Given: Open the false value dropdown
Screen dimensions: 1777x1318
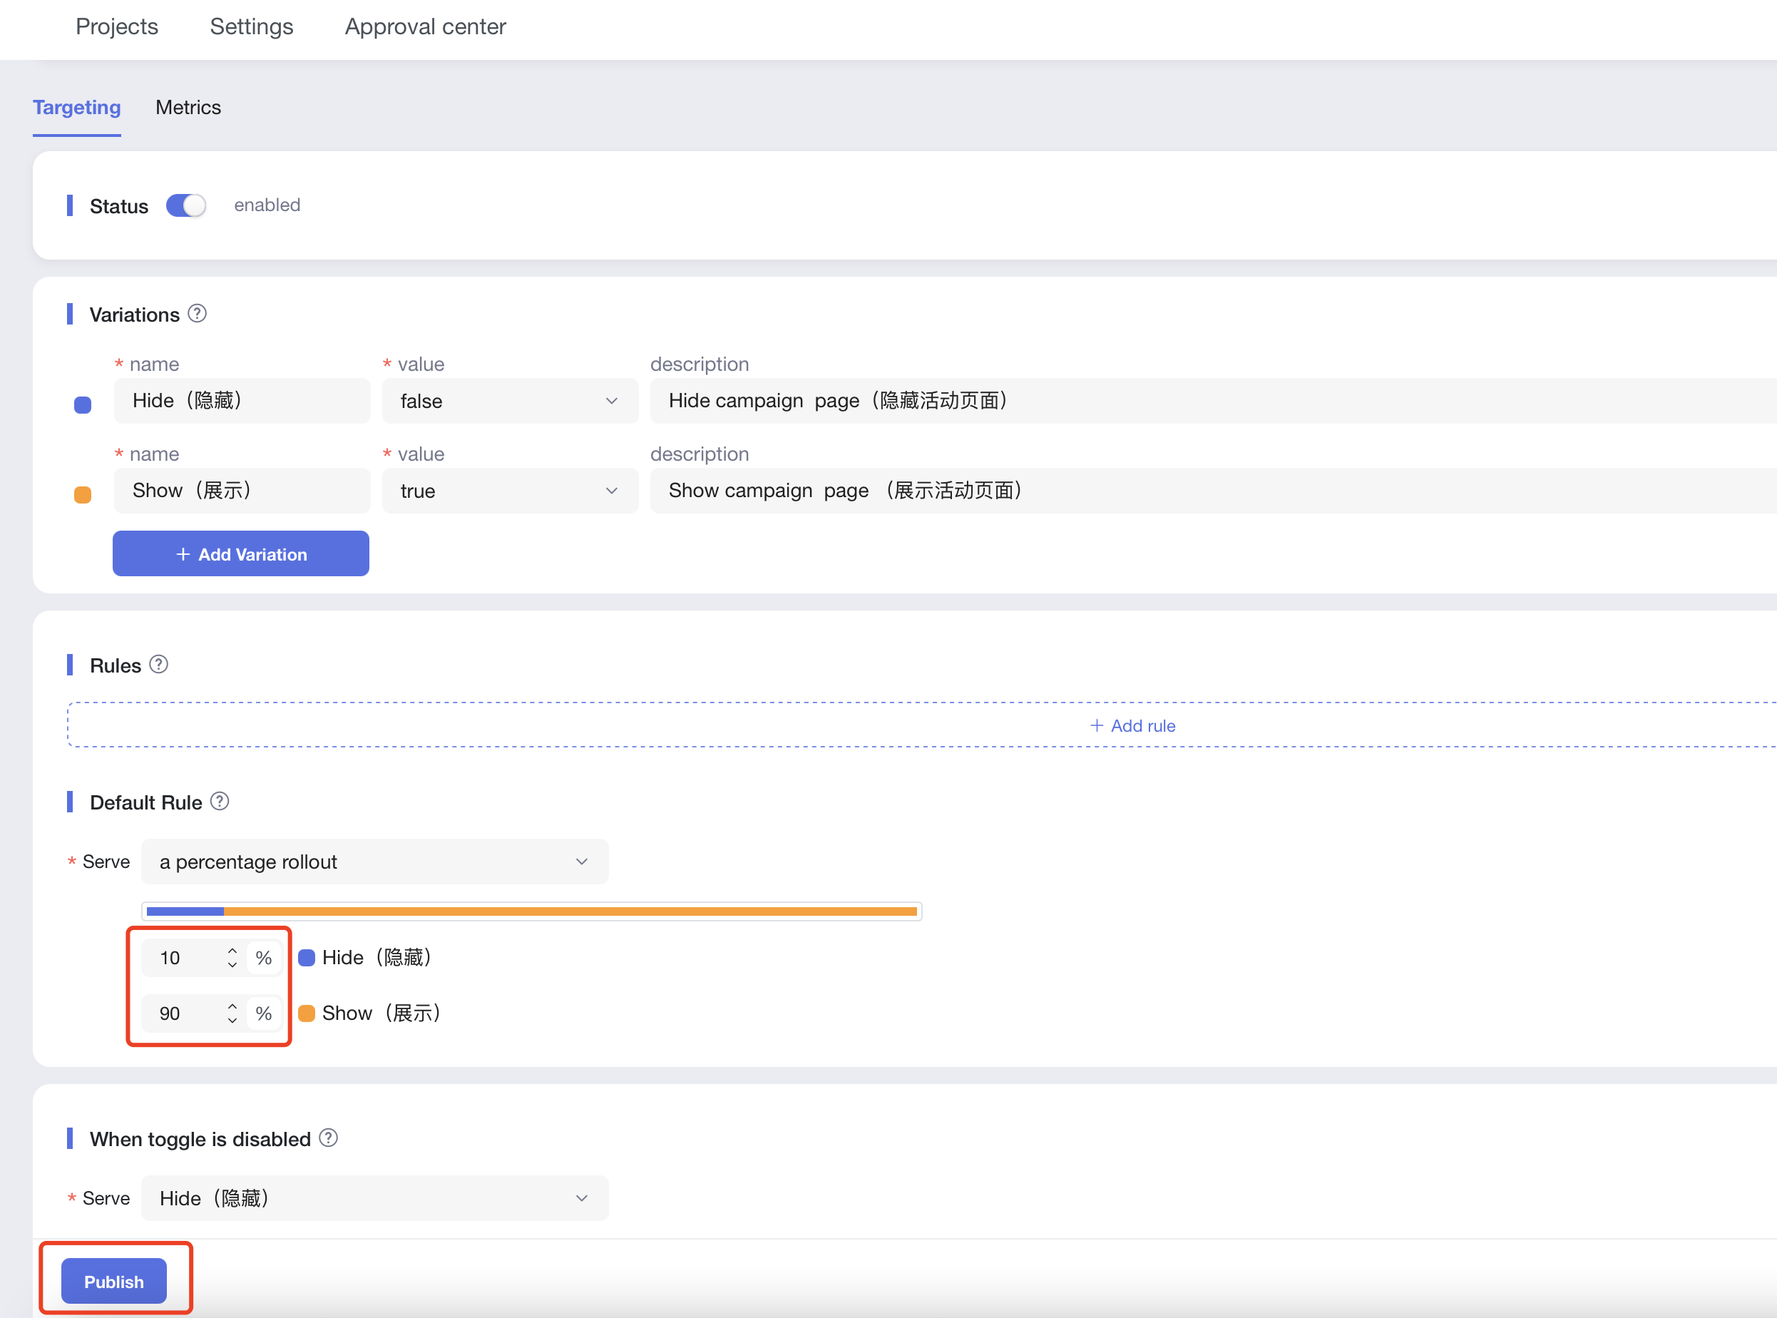Looking at the screenshot, I should (x=510, y=401).
